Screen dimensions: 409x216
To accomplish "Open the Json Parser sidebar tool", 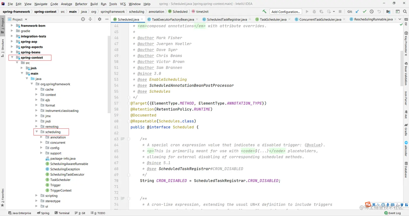I will point(406,98).
